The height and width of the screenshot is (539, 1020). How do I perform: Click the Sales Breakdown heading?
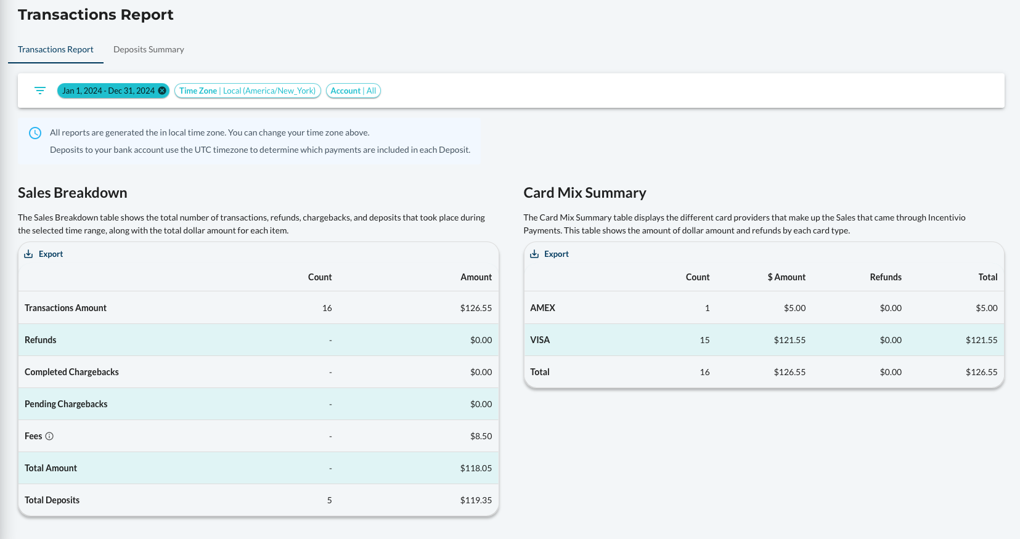(x=73, y=193)
